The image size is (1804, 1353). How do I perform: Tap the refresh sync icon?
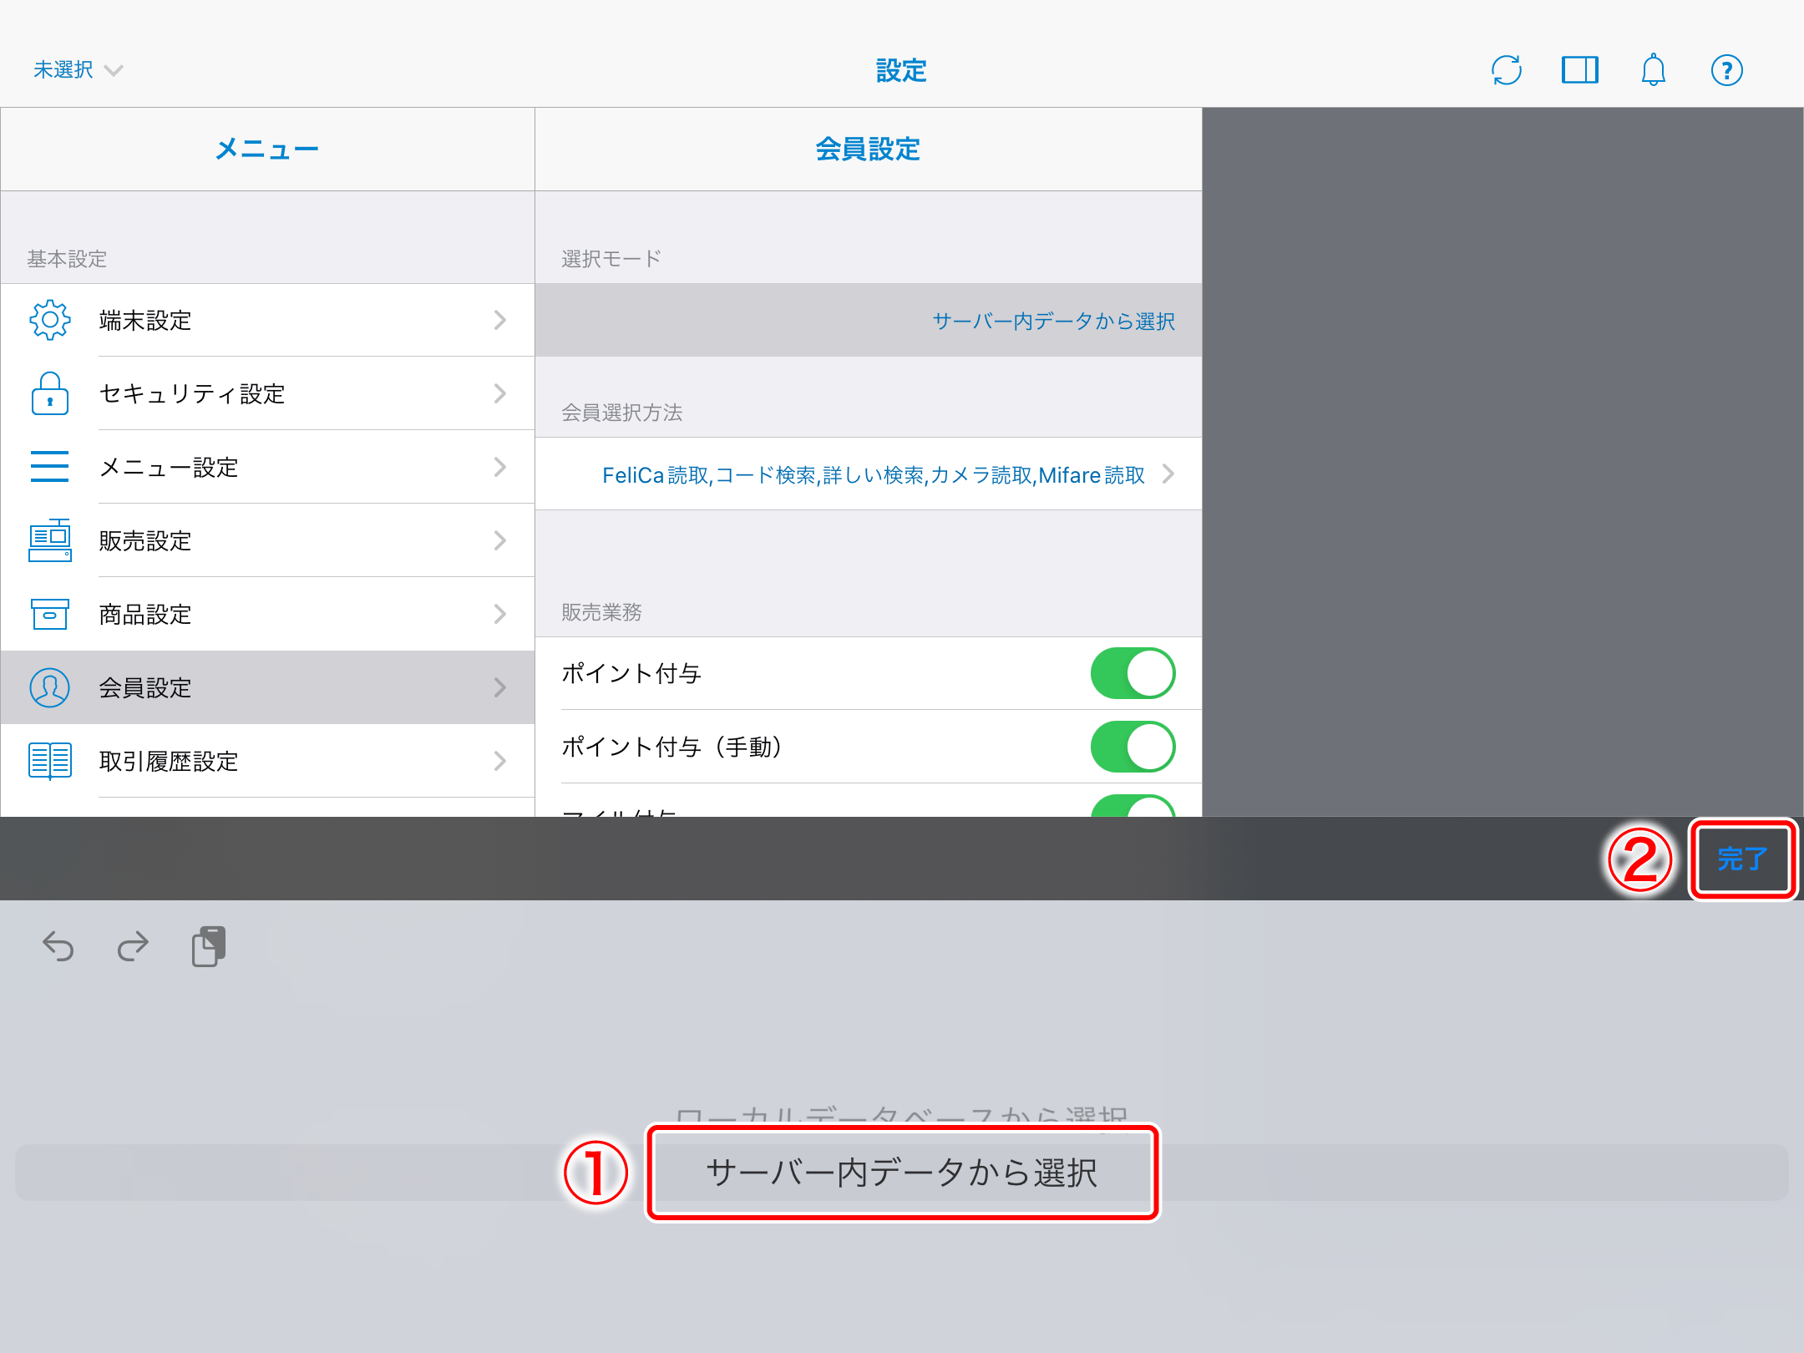1507,70
